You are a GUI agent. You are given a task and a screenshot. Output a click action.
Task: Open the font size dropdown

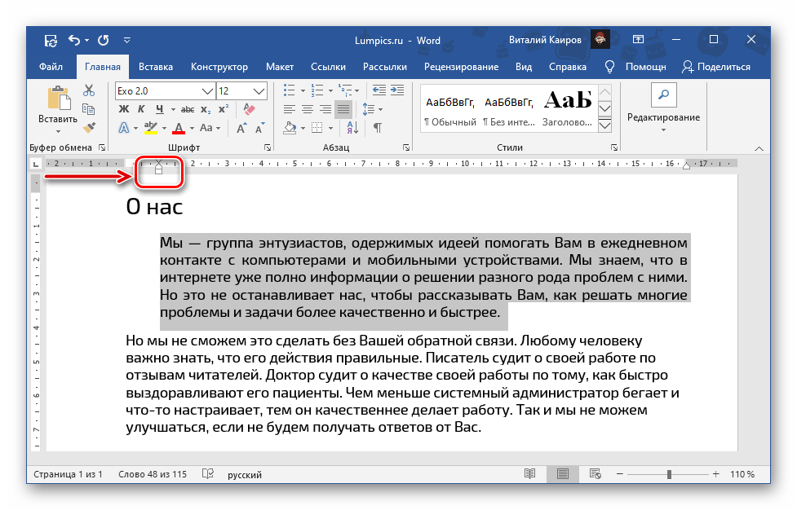coord(259,90)
